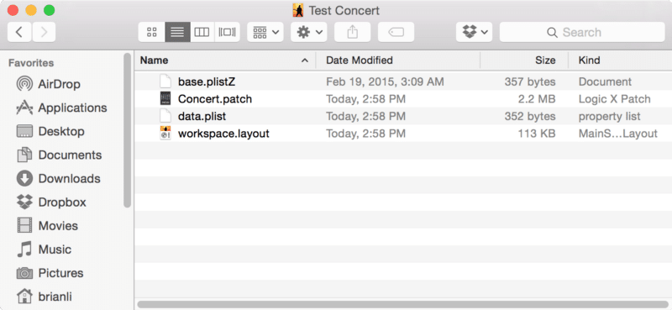This screenshot has height=310, width=672.
Task: Click the property list kind value
Action: (610, 116)
